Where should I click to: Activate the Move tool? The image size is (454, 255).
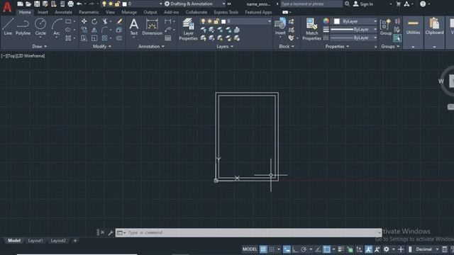coord(84,21)
